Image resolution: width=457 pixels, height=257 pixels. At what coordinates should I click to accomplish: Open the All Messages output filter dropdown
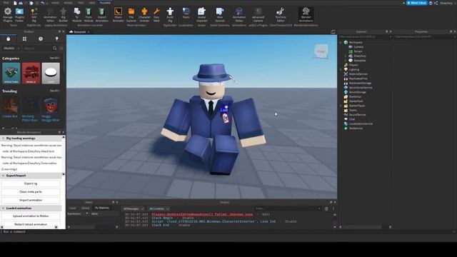(x=134, y=208)
